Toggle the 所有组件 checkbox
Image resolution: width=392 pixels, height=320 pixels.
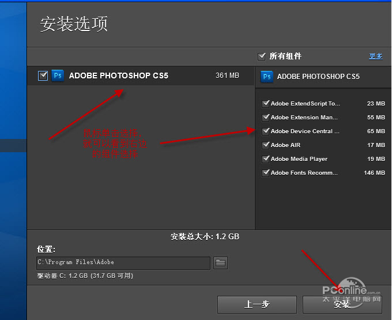click(x=262, y=57)
